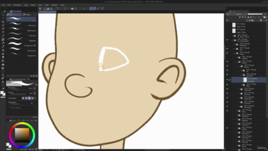The height and width of the screenshot is (151, 268).
Task: Choose the Textured pen brush
Action: point(21,50)
